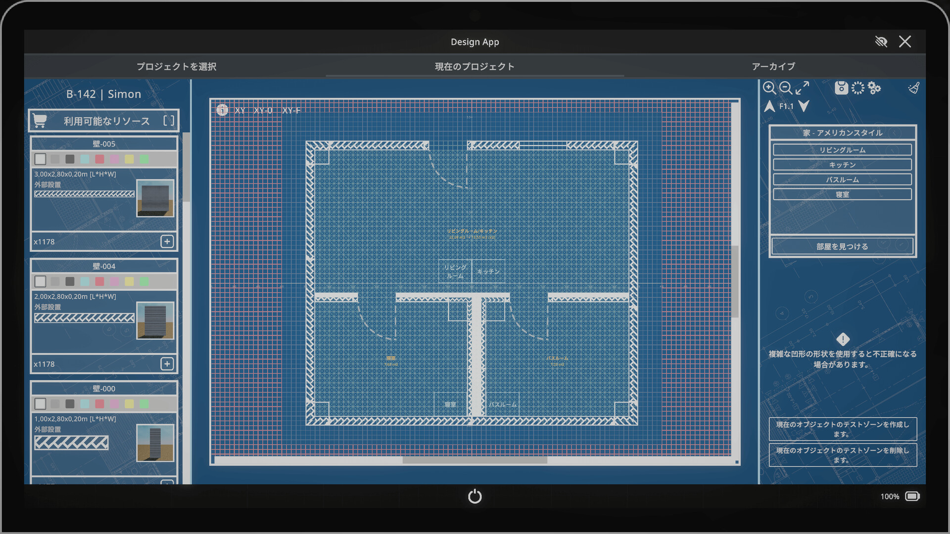Click the zoom out magnifier icon
950x534 pixels.
pyautogui.click(x=786, y=88)
